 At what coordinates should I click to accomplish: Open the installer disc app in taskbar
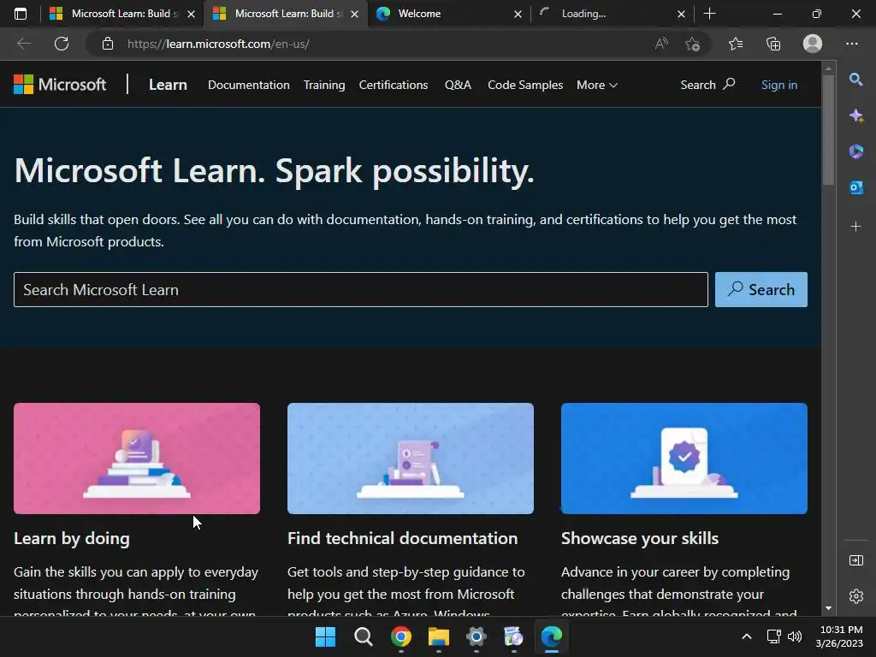pyautogui.click(x=513, y=636)
